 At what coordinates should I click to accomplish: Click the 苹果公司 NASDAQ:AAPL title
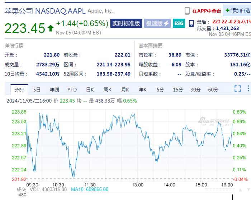coord(45,11)
